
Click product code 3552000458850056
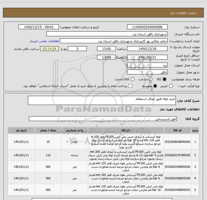[177, 167]
